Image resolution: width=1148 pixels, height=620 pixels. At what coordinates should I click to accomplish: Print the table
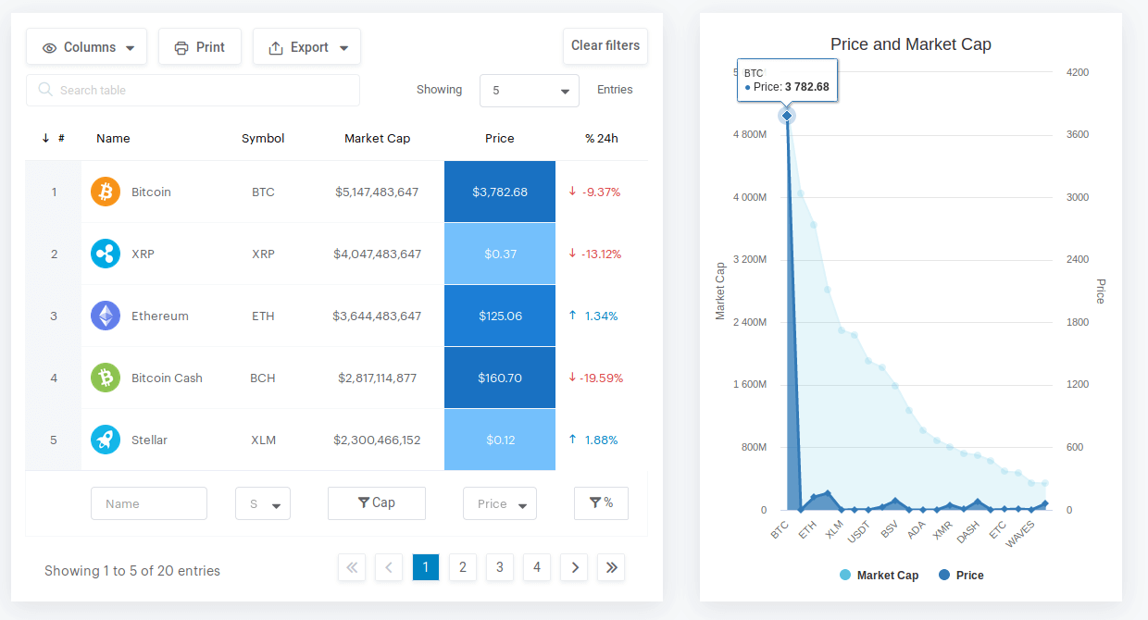pyautogui.click(x=199, y=46)
